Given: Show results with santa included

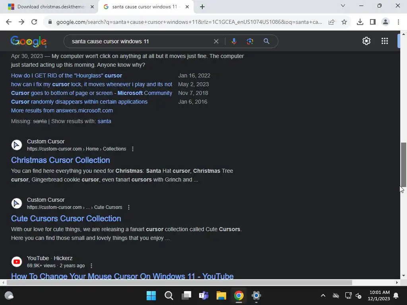Looking at the screenshot, I should tap(105, 121).
